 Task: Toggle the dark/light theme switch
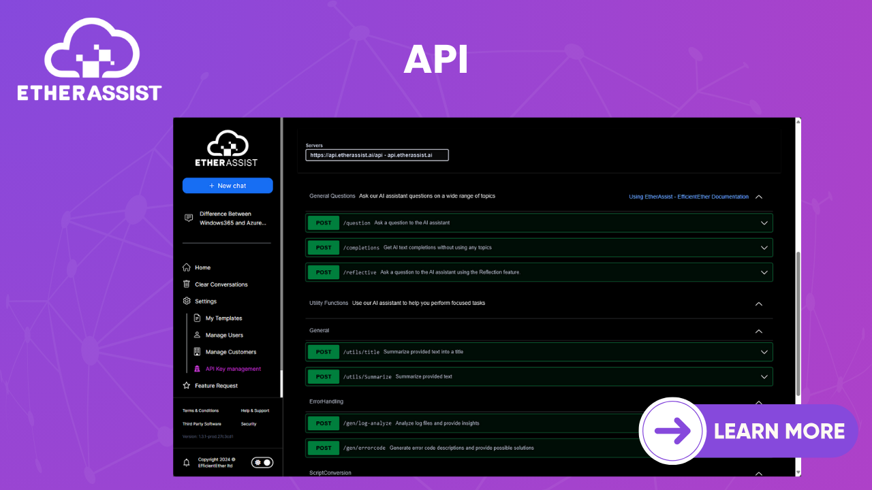[x=262, y=463]
